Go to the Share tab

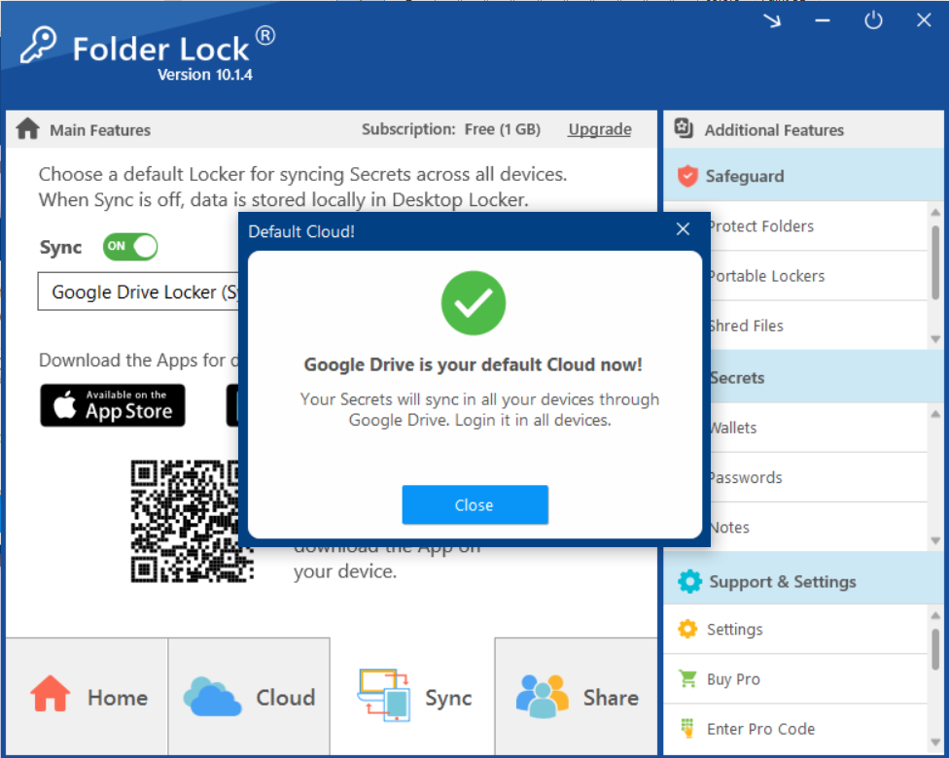(x=576, y=696)
